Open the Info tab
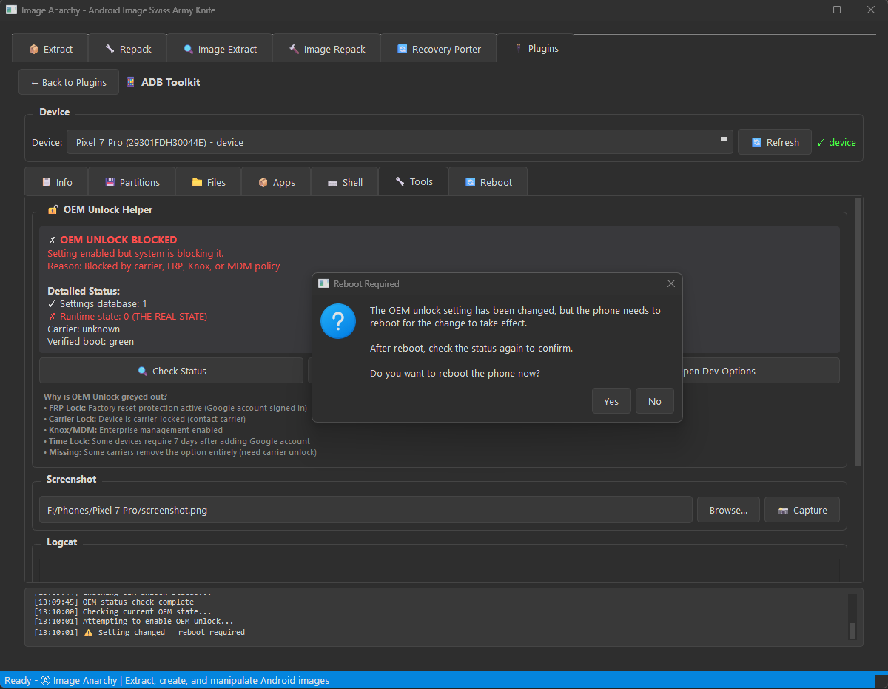The width and height of the screenshot is (888, 689). [55, 181]
